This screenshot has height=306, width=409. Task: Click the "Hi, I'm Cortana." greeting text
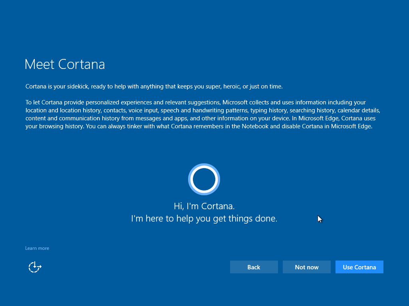(204, 206)
